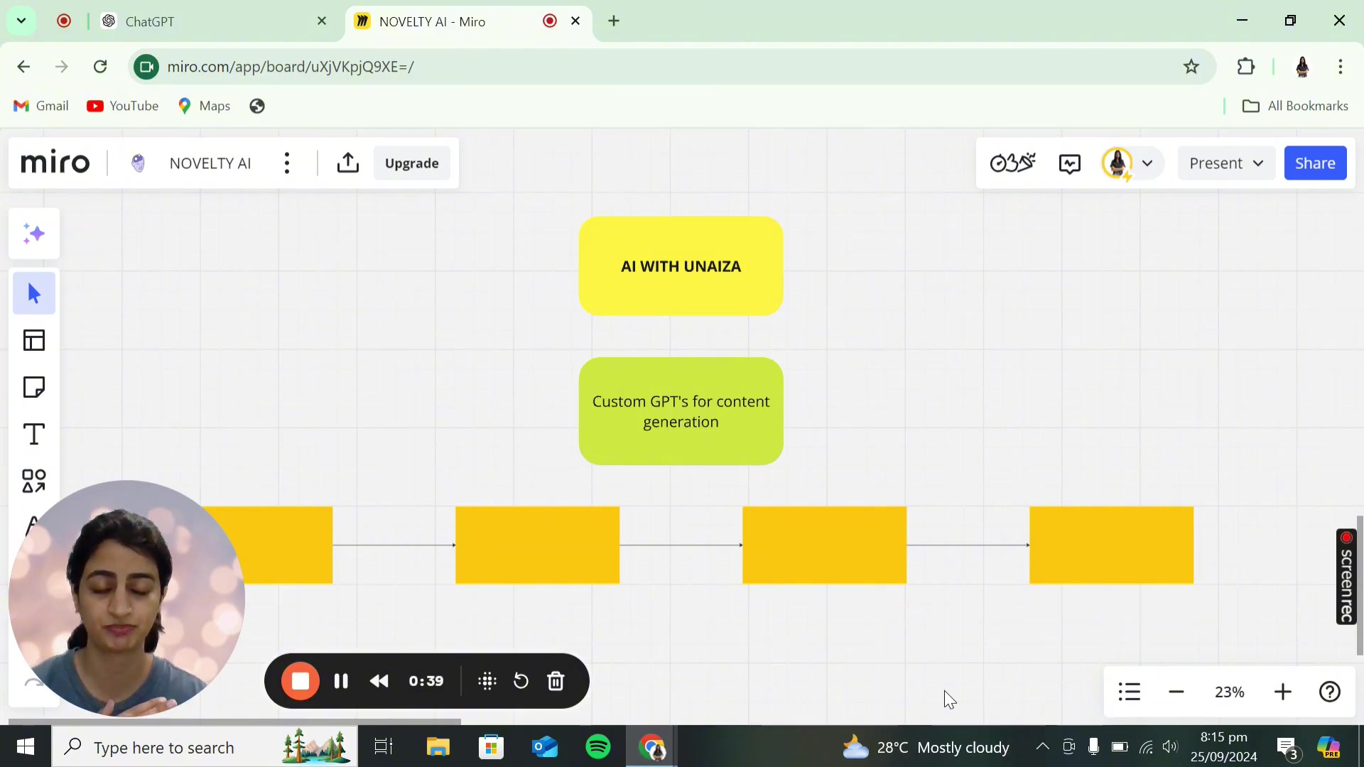Select the second orange rectangle
Viewport: 1364px width, 767px height.
[x=537, y=545]
